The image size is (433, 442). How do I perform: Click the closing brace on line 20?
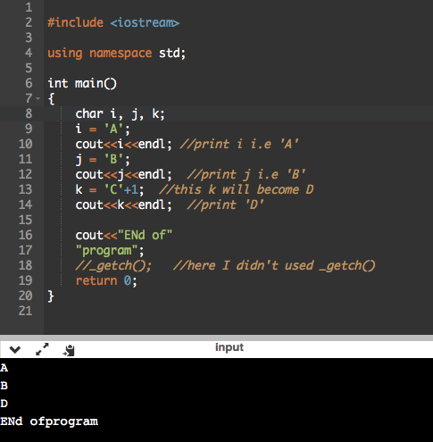click(51, 296)
